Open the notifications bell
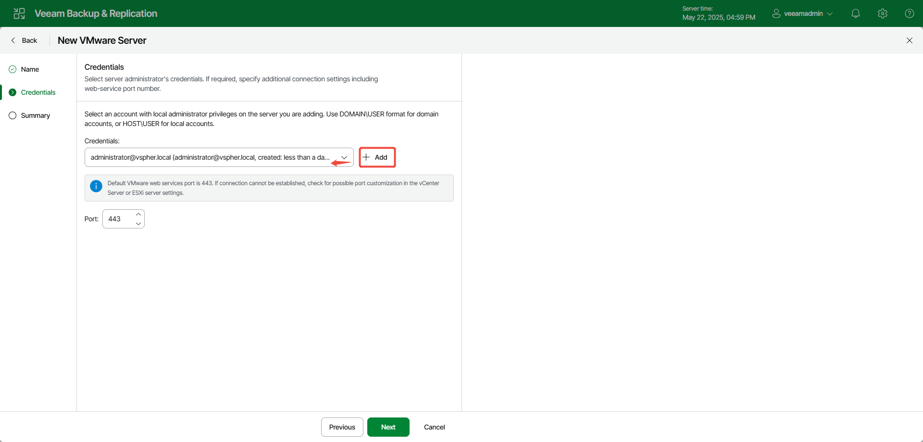Image resolution: width=923 pixels, height=442 pixels. pyautogui.click(x=856, y=13)
